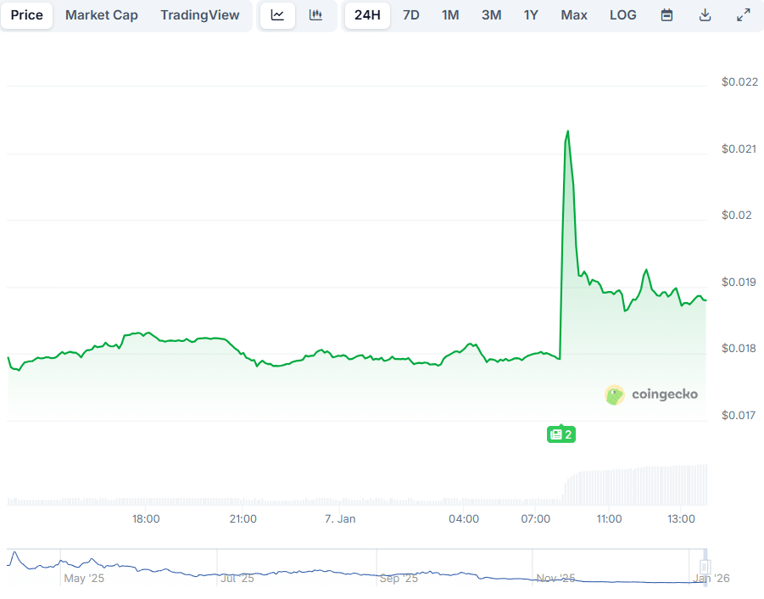Click the price spike peak on chart
Viewport: 764px width, 599px height.
click(x=567, y=132)
